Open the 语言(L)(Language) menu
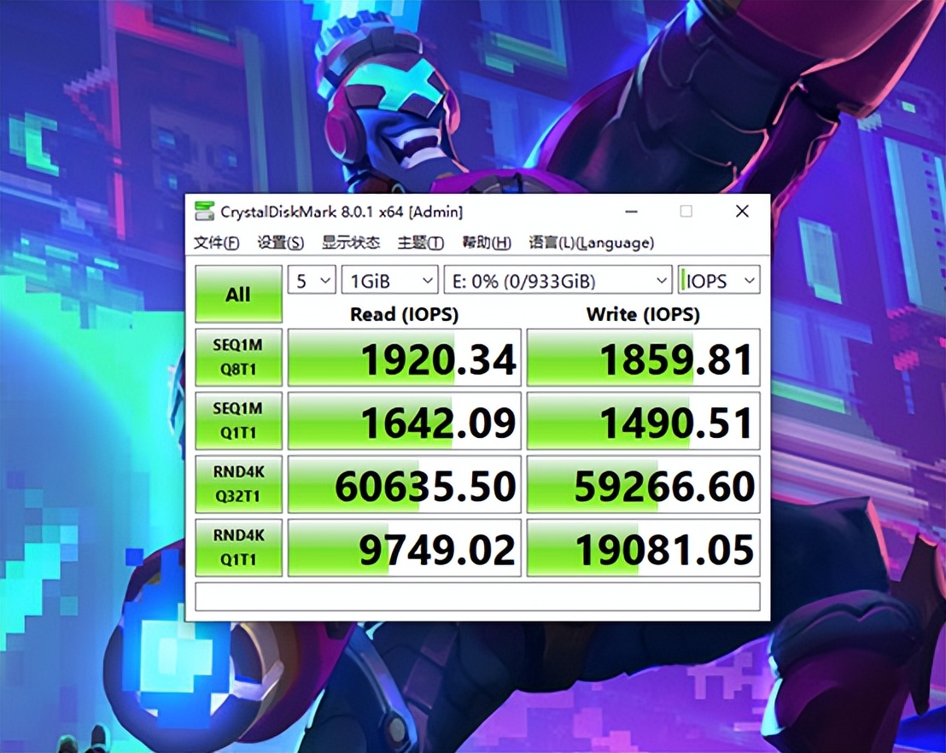 (x=591, y=242)
